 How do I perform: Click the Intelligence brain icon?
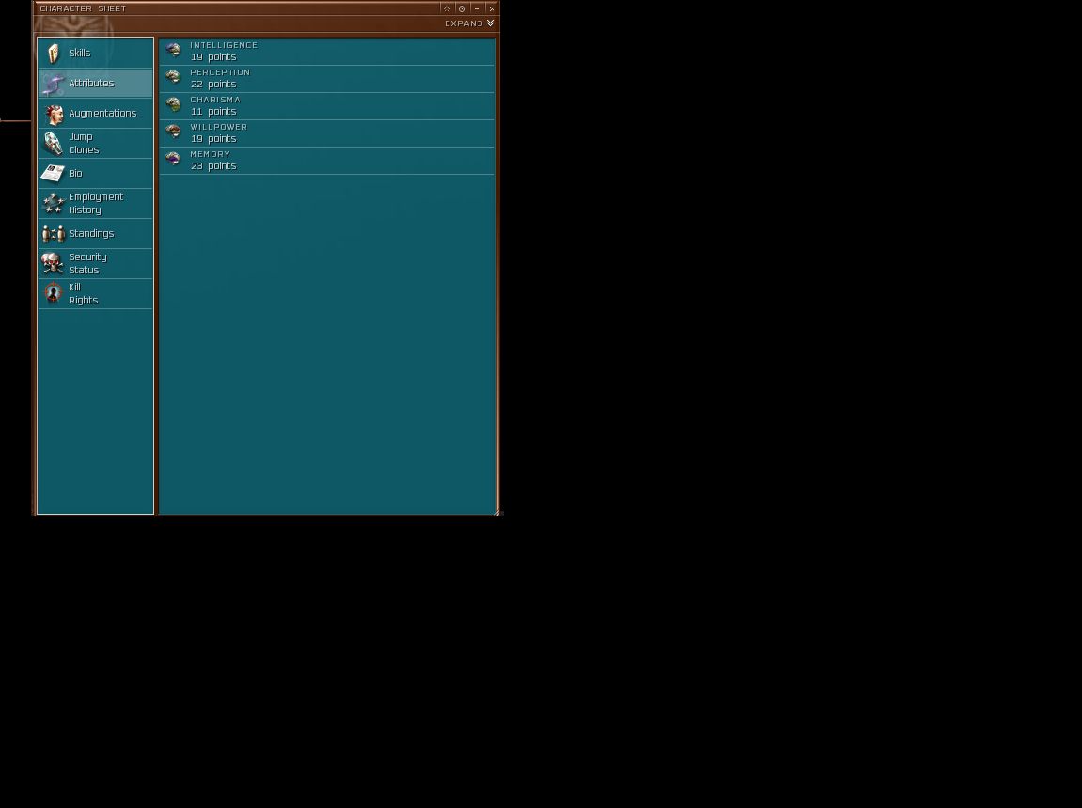tap(173, 50)
